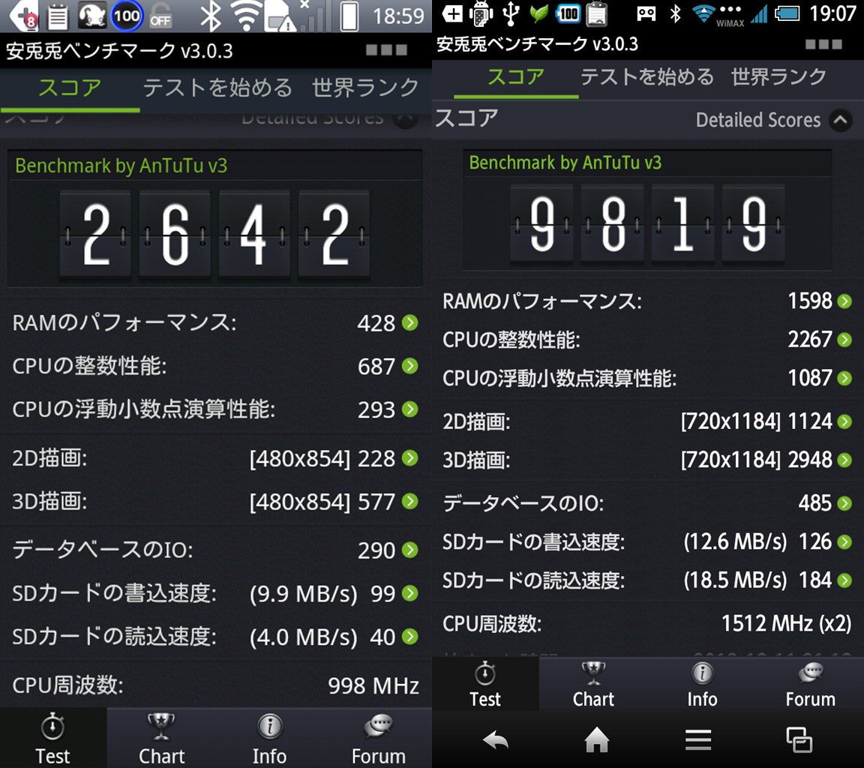Open the Chart tab in left phone
864x768 pixels.
pos(161,738)
